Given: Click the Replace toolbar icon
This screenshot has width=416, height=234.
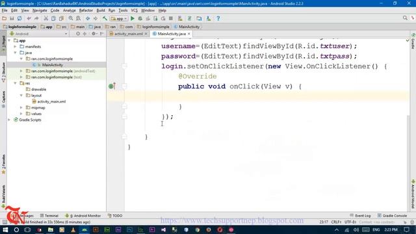Looking at the screenshot, I should click(78, 18).
